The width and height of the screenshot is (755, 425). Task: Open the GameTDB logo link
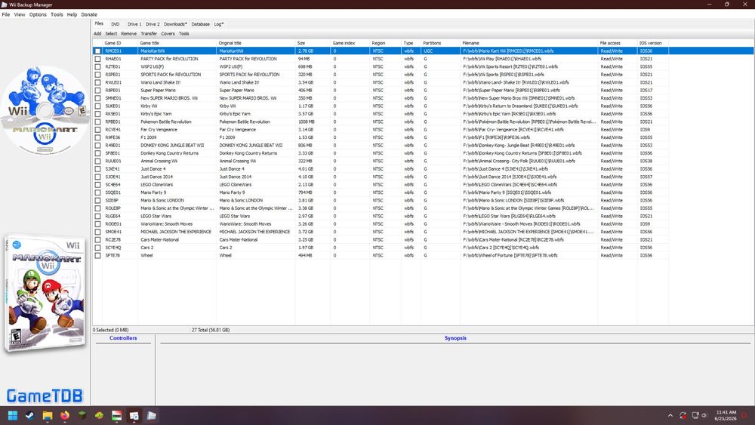(45, 396)
